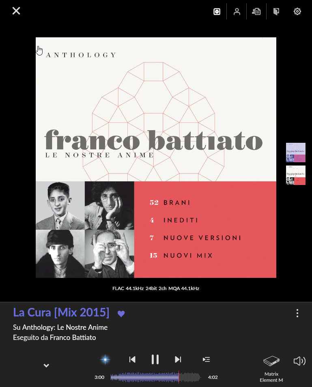
Task: Toggle favorite heart for La Cura
Action: coord(121,314)
